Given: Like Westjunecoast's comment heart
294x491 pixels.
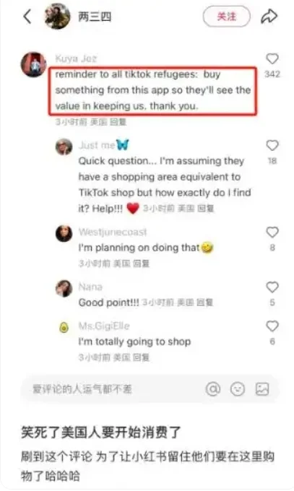Looking at the screenshot, I should click(272, 232).
